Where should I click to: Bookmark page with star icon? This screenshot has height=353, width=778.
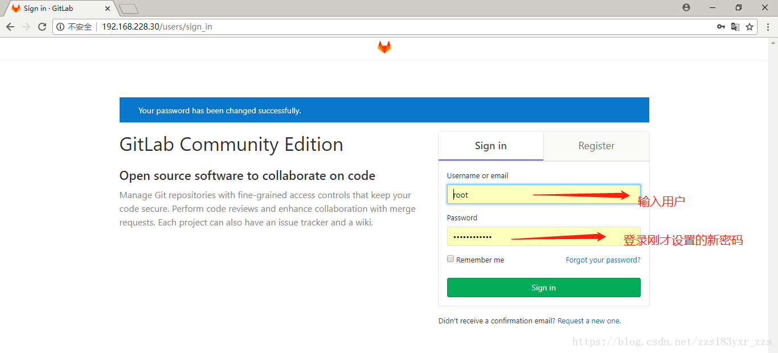[750, 27]
